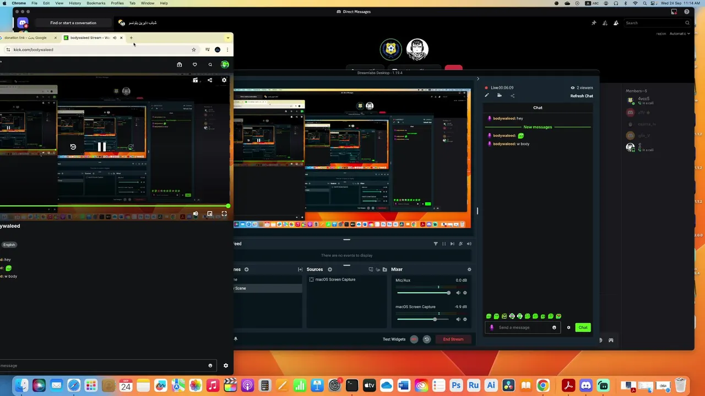Open Kick user avatar menu
Screen dimensions: 705x396
coord(225,64)
